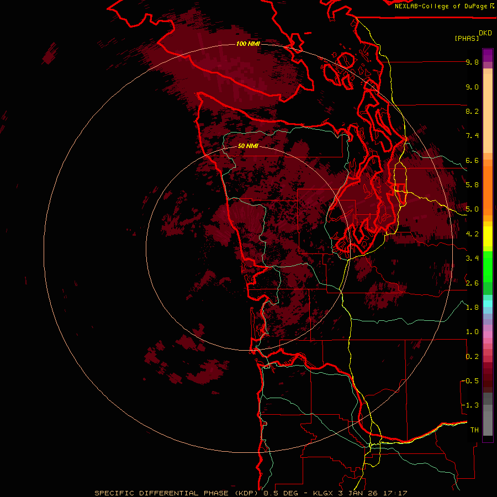Pick the orange color bar segment

(488, 190)
